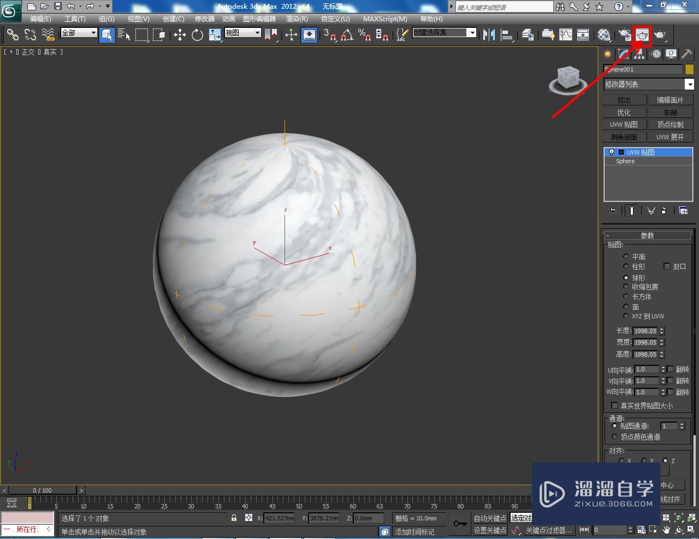Toggle light bulb for UVW 贴图 modifier

(x=612, y=152)
